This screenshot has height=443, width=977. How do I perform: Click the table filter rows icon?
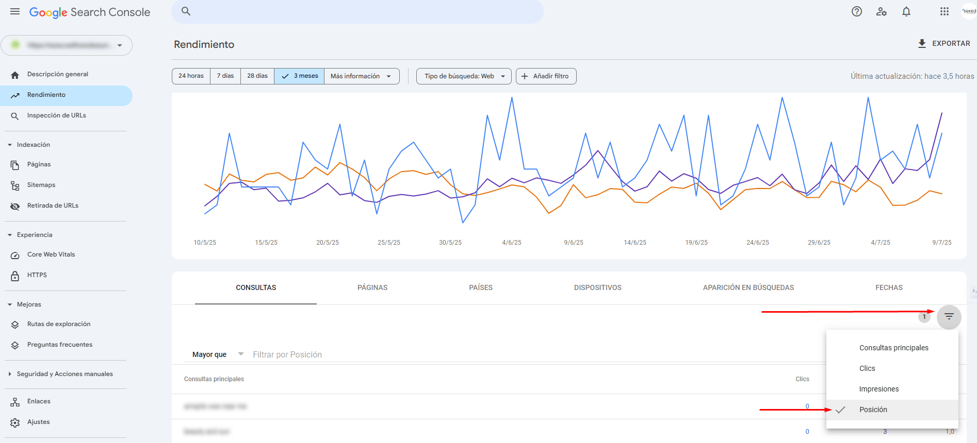tap(949, 317)
